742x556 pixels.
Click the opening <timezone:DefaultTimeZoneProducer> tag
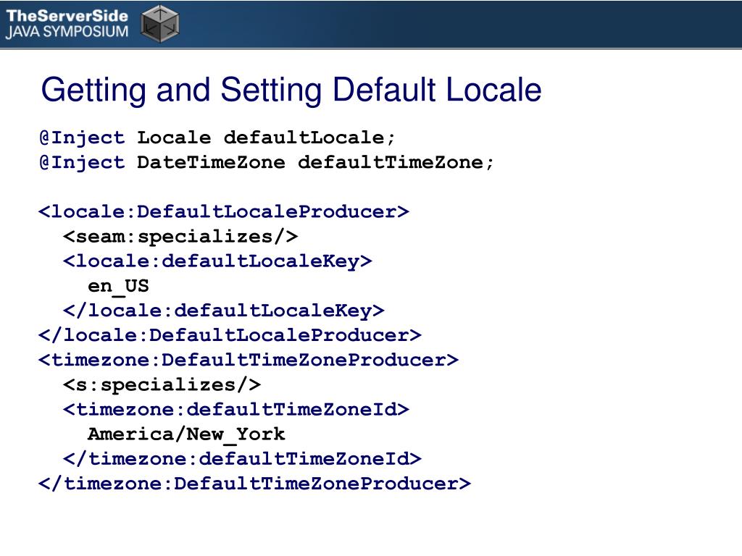249,360
